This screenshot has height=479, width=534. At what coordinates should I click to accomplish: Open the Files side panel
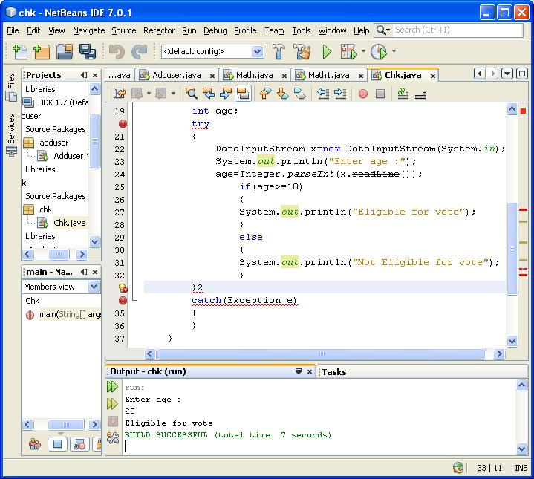click(x=11, y=88)
